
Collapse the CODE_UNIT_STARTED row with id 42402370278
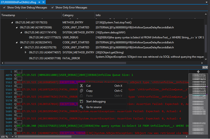(x=21, y=48)
